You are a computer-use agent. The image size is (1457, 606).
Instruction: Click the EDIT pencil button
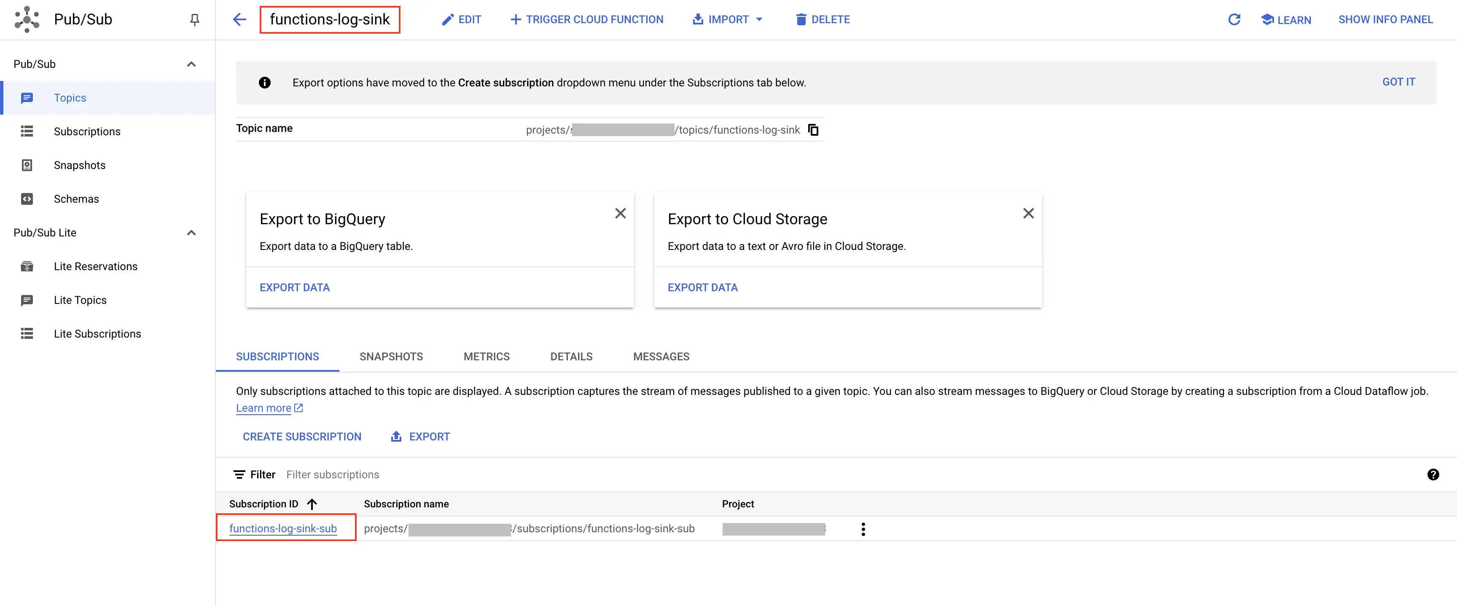tap(462, 20)
